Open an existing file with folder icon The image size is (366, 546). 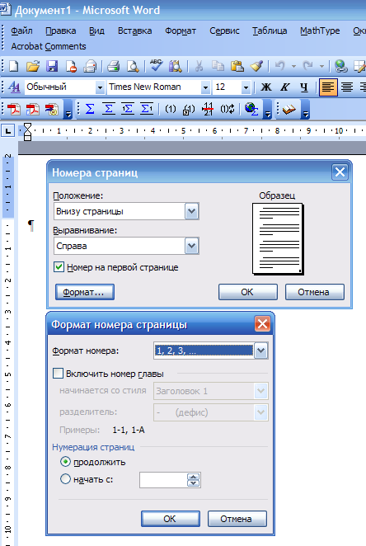[33, 66]
